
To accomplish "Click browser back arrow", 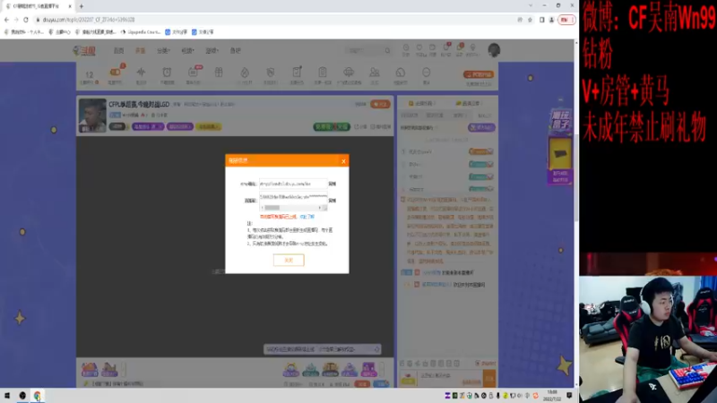I will 6,20.
